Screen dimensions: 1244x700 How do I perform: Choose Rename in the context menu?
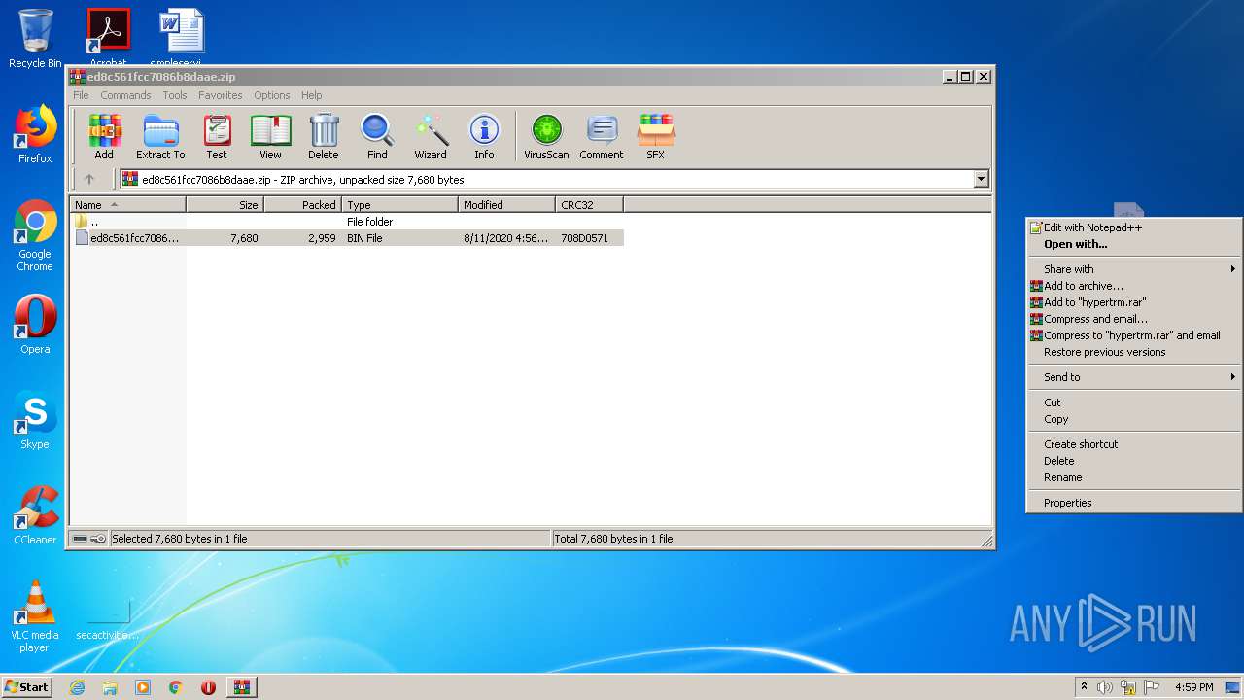1134,477
